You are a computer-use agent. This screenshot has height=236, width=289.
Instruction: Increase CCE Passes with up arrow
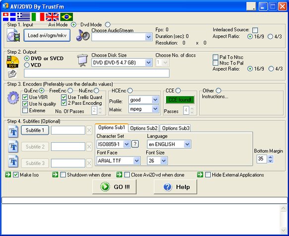192,109
